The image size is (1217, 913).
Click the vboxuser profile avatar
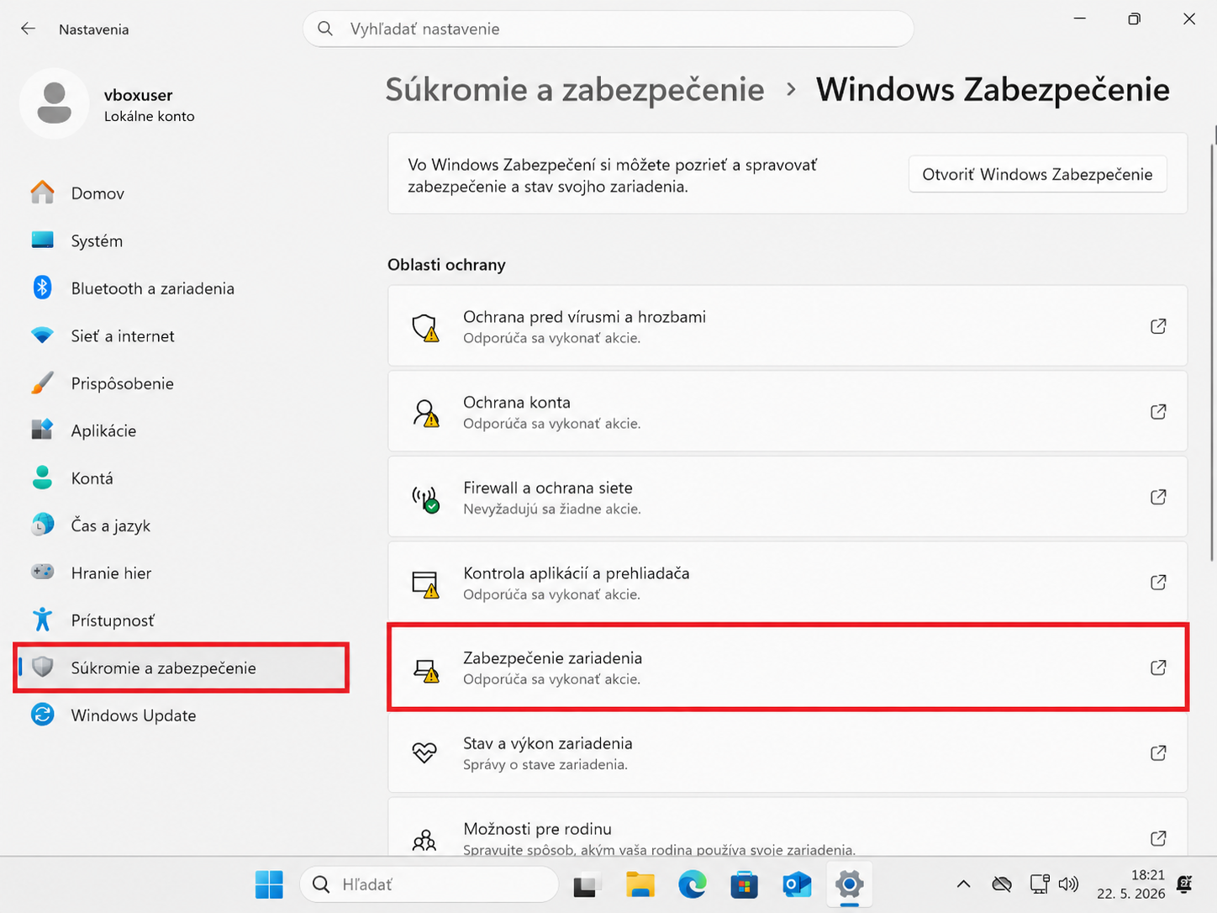[55, 103]
